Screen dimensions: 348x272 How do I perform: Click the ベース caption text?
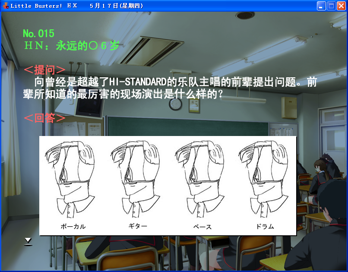tap(202, 227)
